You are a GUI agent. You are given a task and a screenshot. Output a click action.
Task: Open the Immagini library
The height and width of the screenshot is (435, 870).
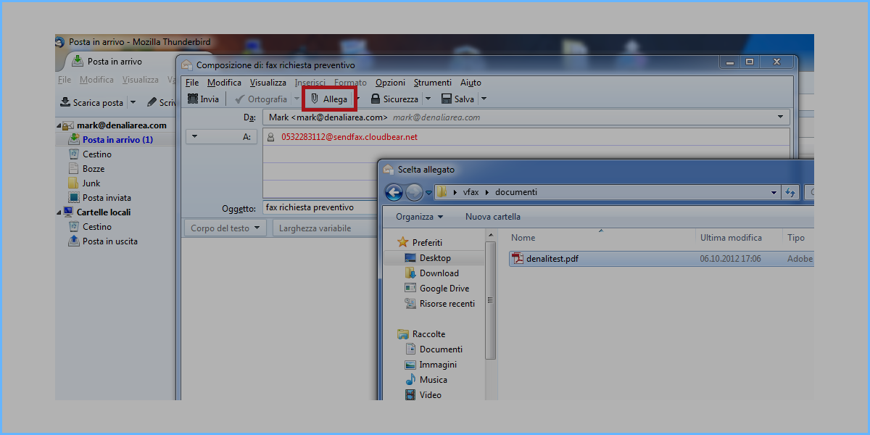[x=431, y=365]
